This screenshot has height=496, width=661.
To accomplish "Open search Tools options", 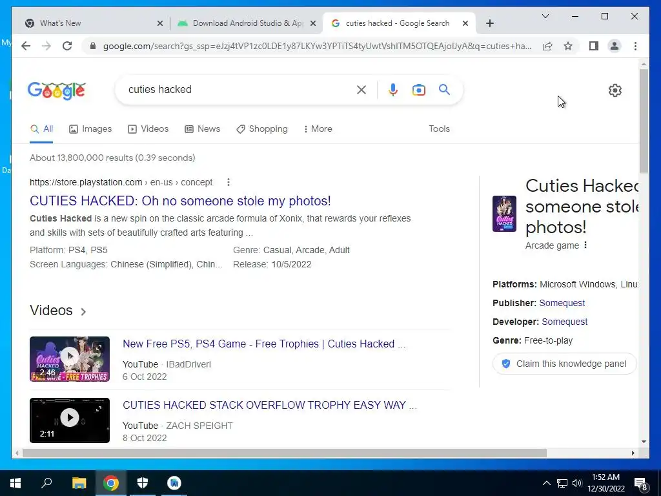I will pos(439,129).
